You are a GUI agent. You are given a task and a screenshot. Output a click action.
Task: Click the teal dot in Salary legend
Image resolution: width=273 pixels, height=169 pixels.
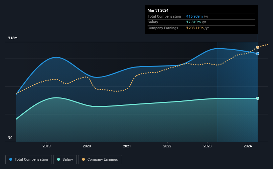pyautogui.click(x=59, y=159)
